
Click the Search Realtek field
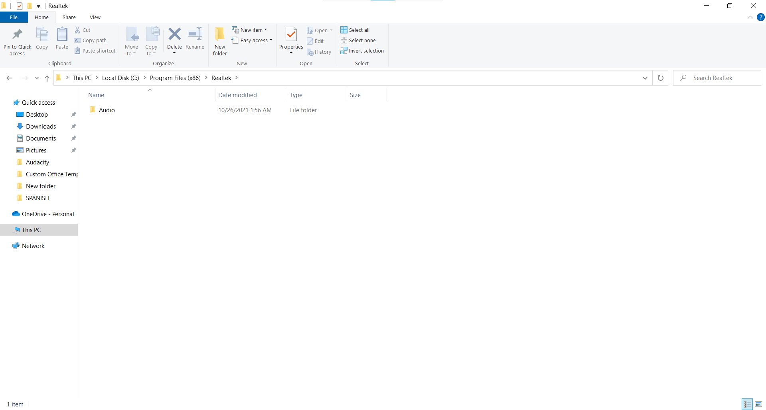click(x=717, y=78)
